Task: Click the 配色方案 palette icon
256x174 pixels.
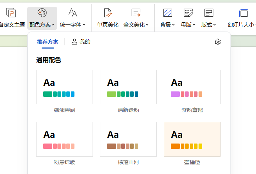Action: 42,13
